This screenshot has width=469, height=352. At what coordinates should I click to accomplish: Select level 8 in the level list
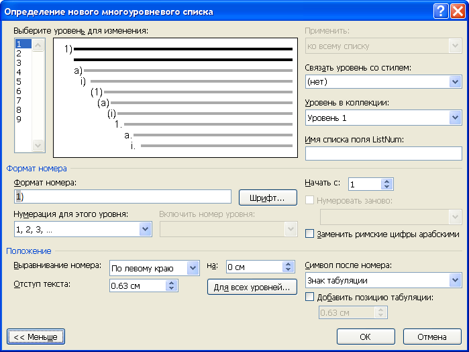point(23,110)
